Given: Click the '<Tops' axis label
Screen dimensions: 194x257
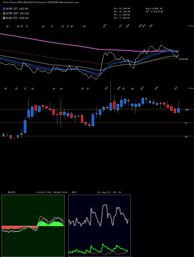Looking at the screenshot, I should [x=191, y=26].
